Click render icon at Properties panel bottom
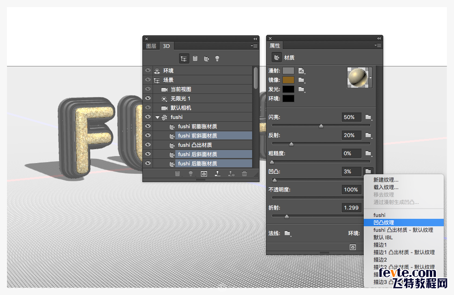Viewport: 454px width, 295px height. coord(353,247)
